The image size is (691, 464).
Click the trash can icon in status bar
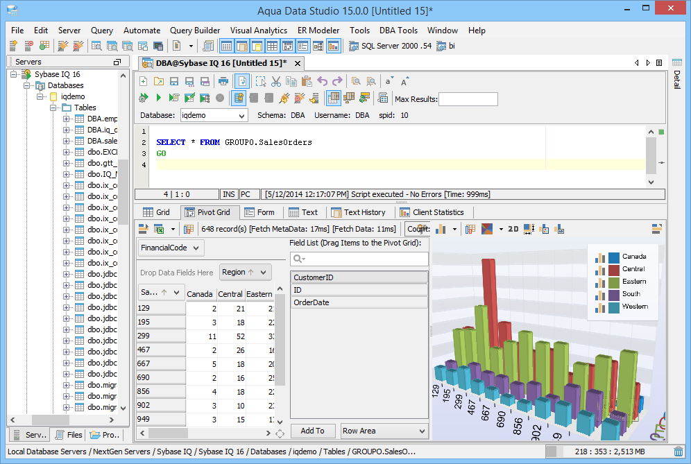pyautogui.click(x=679, y=452)
